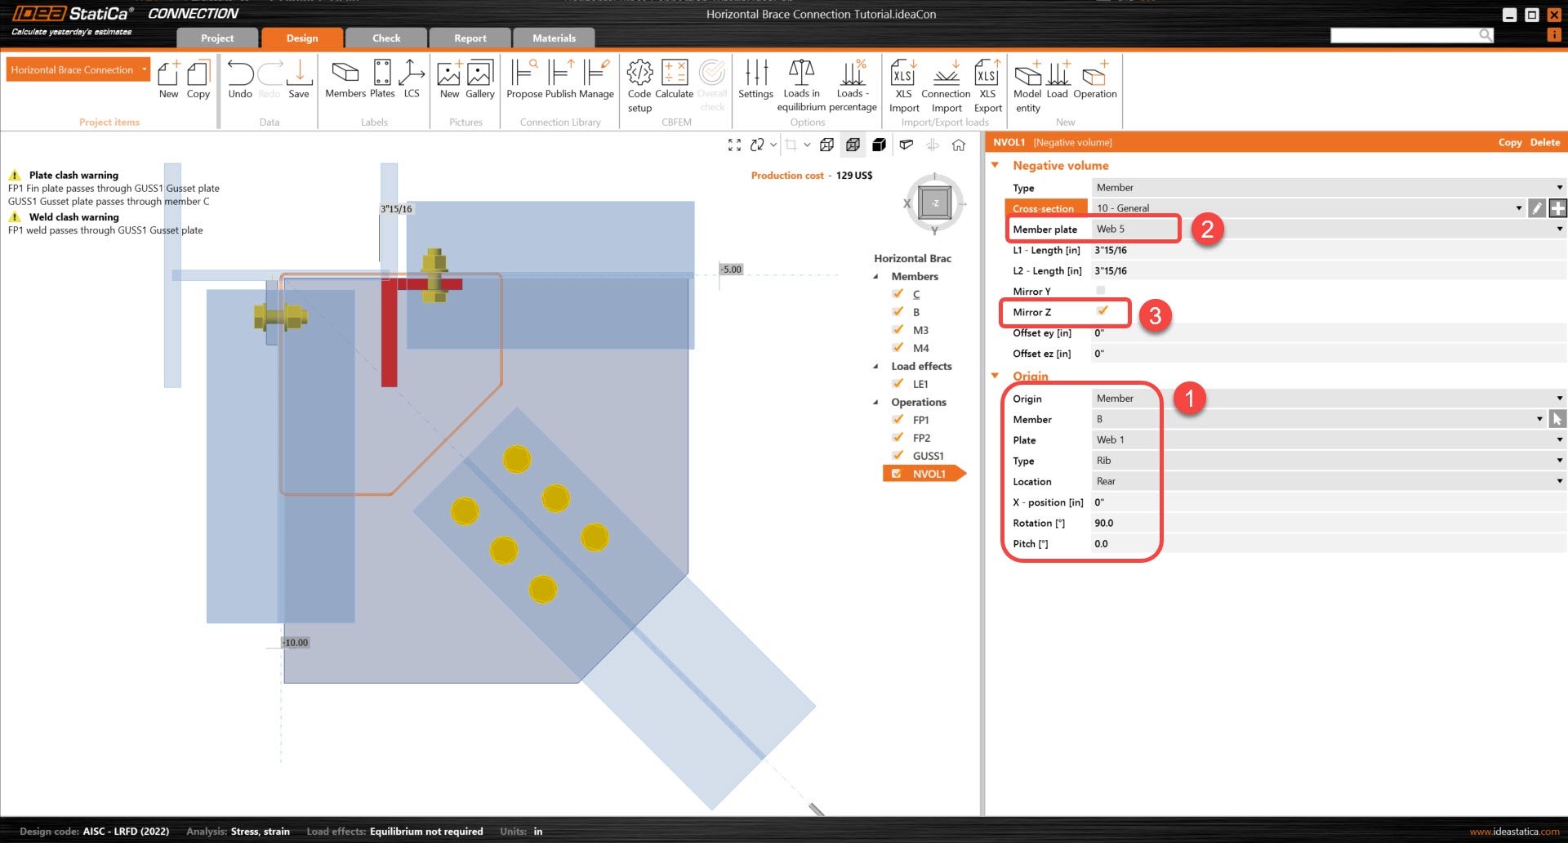Enable the Mirror Y checkbox
This screenshot has height=843, width=1568.
1101,291
